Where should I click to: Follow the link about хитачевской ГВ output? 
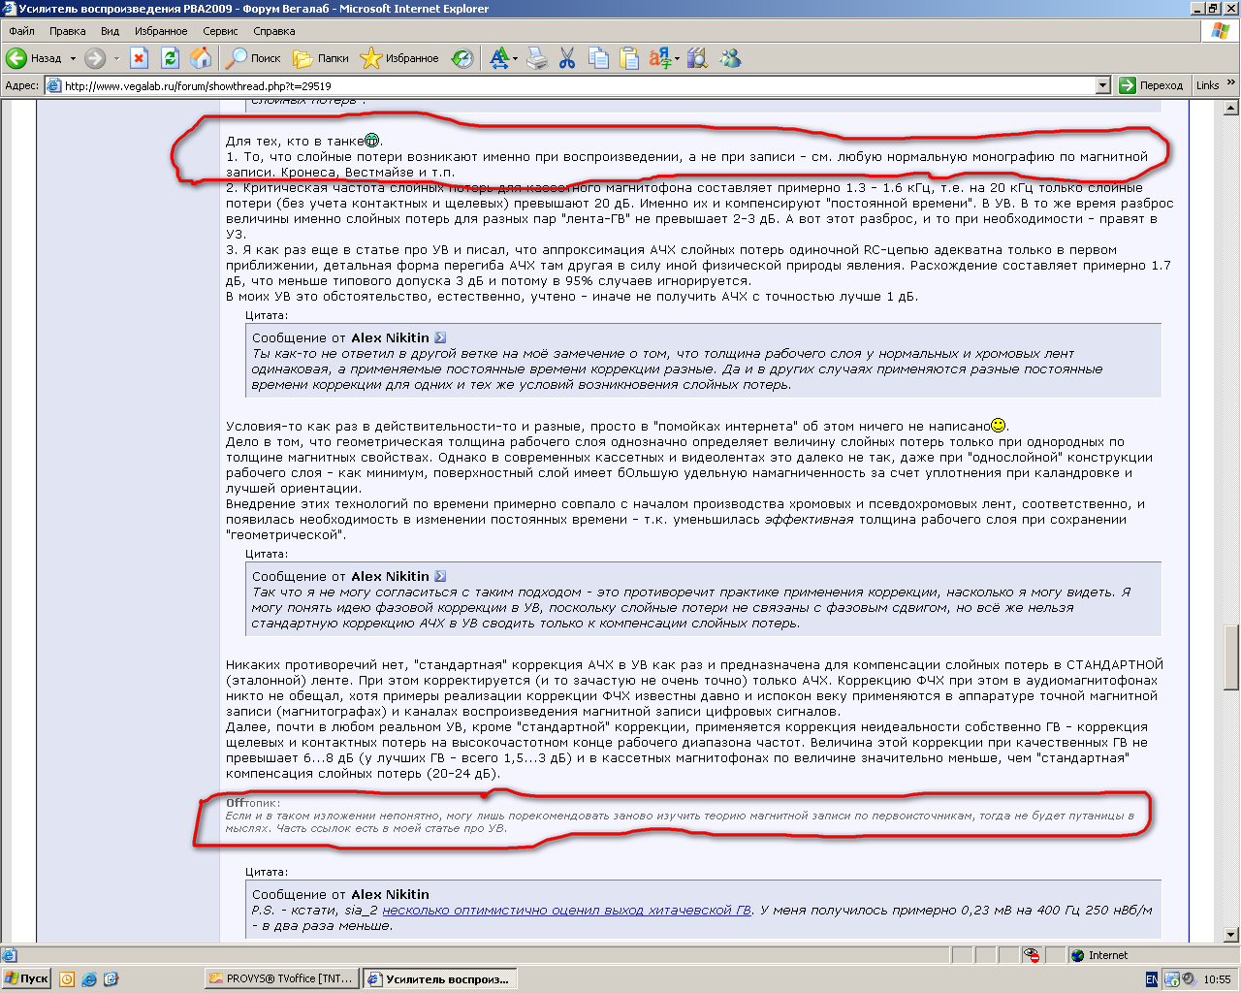click(566, 910)
